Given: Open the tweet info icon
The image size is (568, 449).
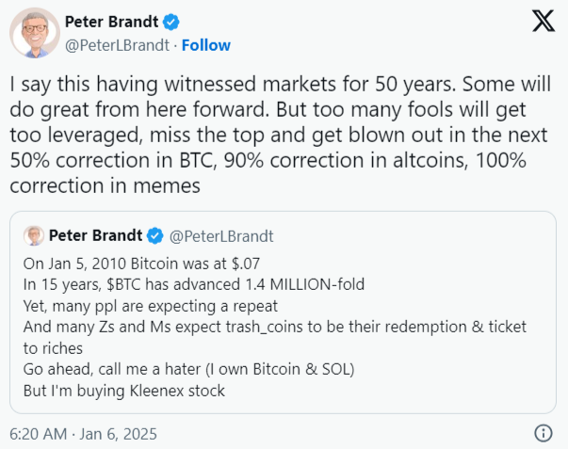Looking at the screenshot, I should [543, 434].
